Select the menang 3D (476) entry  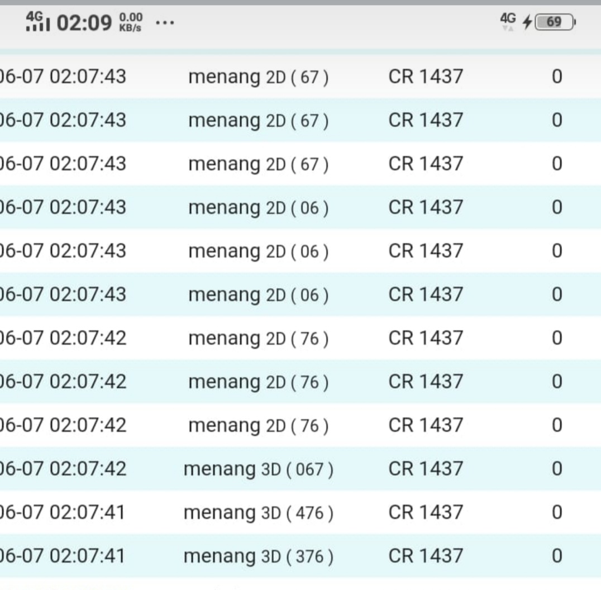pos(258,512)
